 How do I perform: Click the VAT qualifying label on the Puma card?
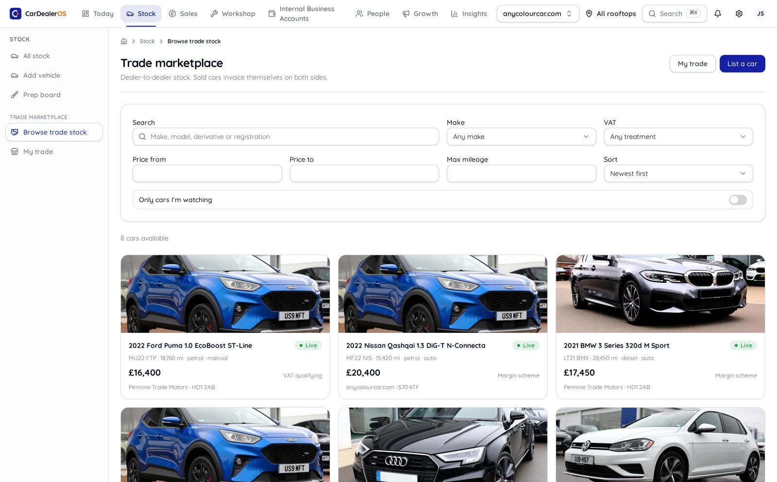[303, 376]
